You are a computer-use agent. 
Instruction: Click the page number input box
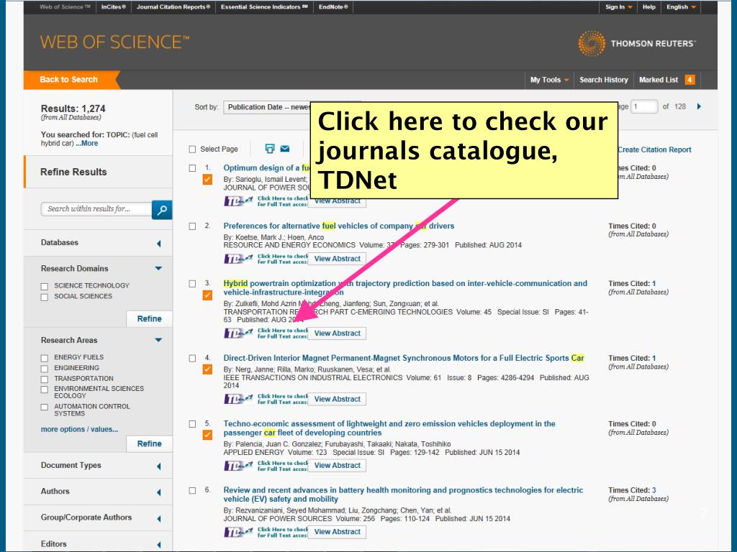pyautogui.click(x=644, y=106)
